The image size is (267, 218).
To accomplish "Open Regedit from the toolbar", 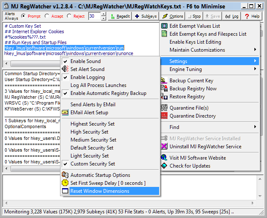I will 120,16.
